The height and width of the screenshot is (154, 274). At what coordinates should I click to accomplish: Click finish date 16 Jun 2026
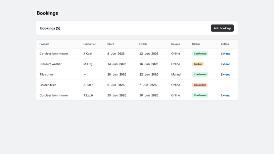click(x=149, y=64)
